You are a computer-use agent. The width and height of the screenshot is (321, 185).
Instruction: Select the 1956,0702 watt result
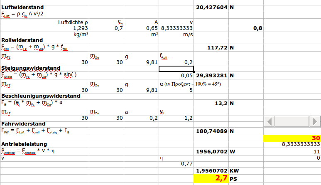[x=211, y=152]
